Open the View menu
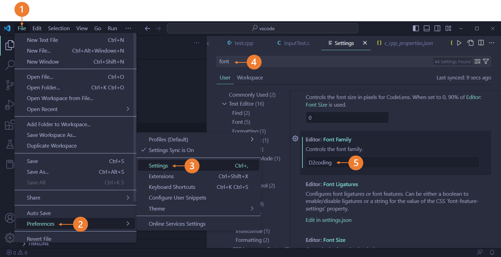The width and height of the screenshot is (501, 257). (82, 28)
